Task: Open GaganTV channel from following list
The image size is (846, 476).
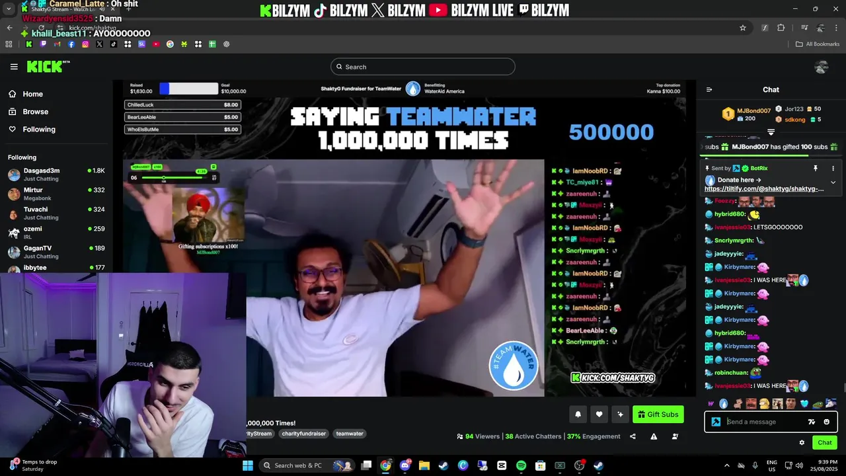Action: pyautogui.click(x=56, y=252)
